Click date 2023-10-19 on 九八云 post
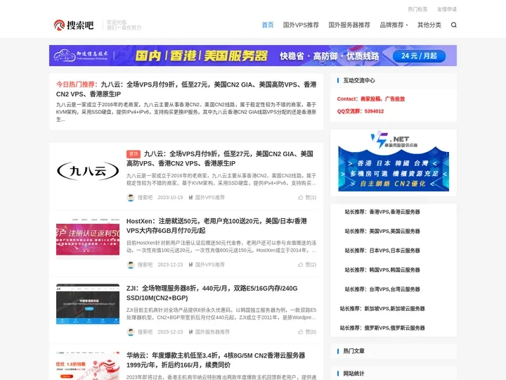The image size is (506, 380). (x=170, y=198)
